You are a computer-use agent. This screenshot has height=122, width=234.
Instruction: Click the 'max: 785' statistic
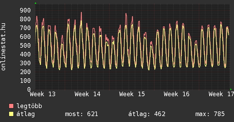pyautogui.click(x=210, y=114)
